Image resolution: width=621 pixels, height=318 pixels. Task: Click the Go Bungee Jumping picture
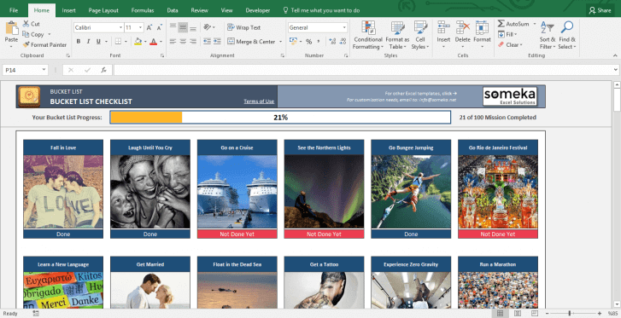click(411, 192)
